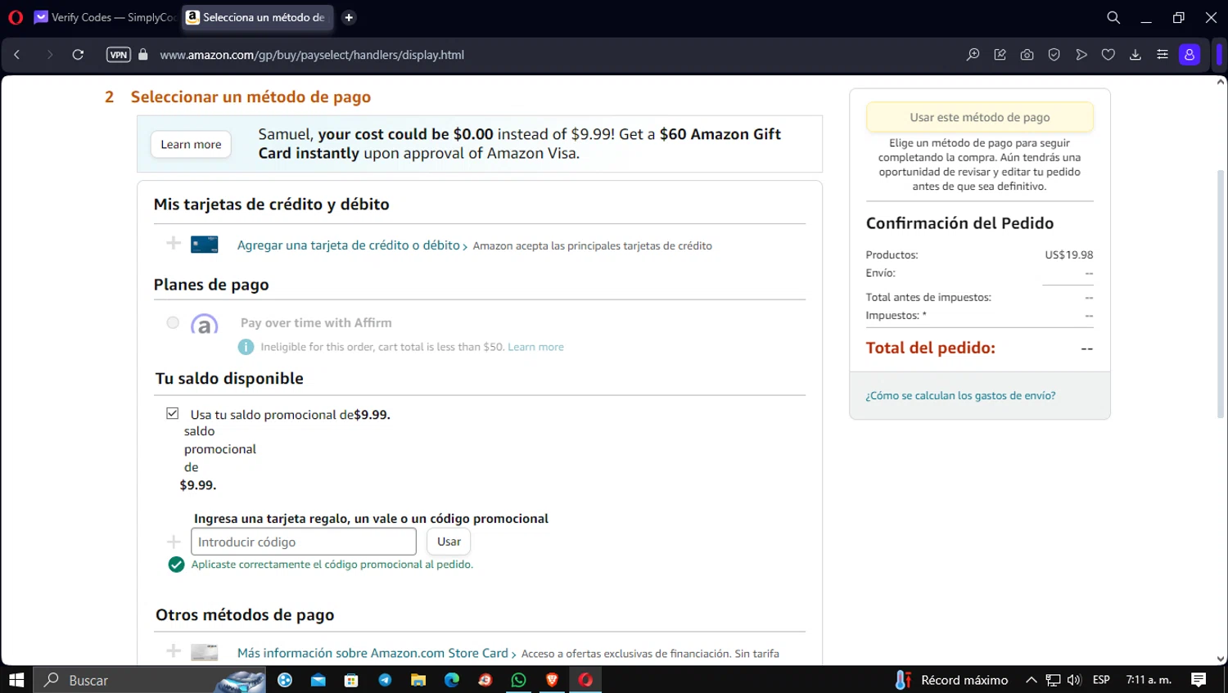
Task: Open the Opera main menu icon
Action: (x=16, y=17)
